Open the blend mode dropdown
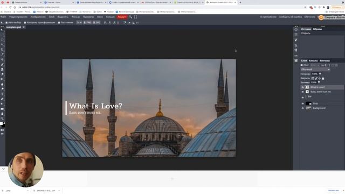 (315, 70)
